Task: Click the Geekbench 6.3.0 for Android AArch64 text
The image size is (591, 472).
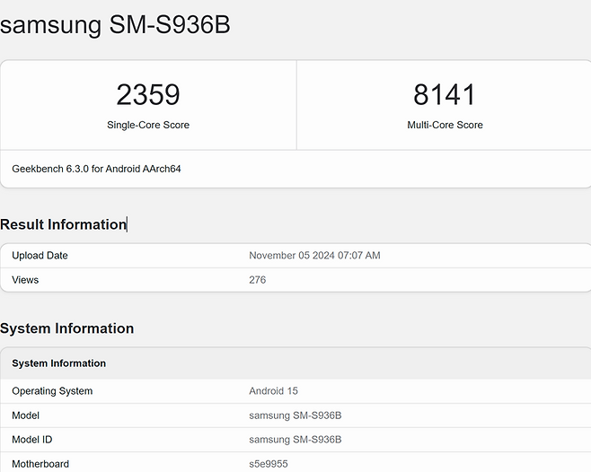Action: 96,169
